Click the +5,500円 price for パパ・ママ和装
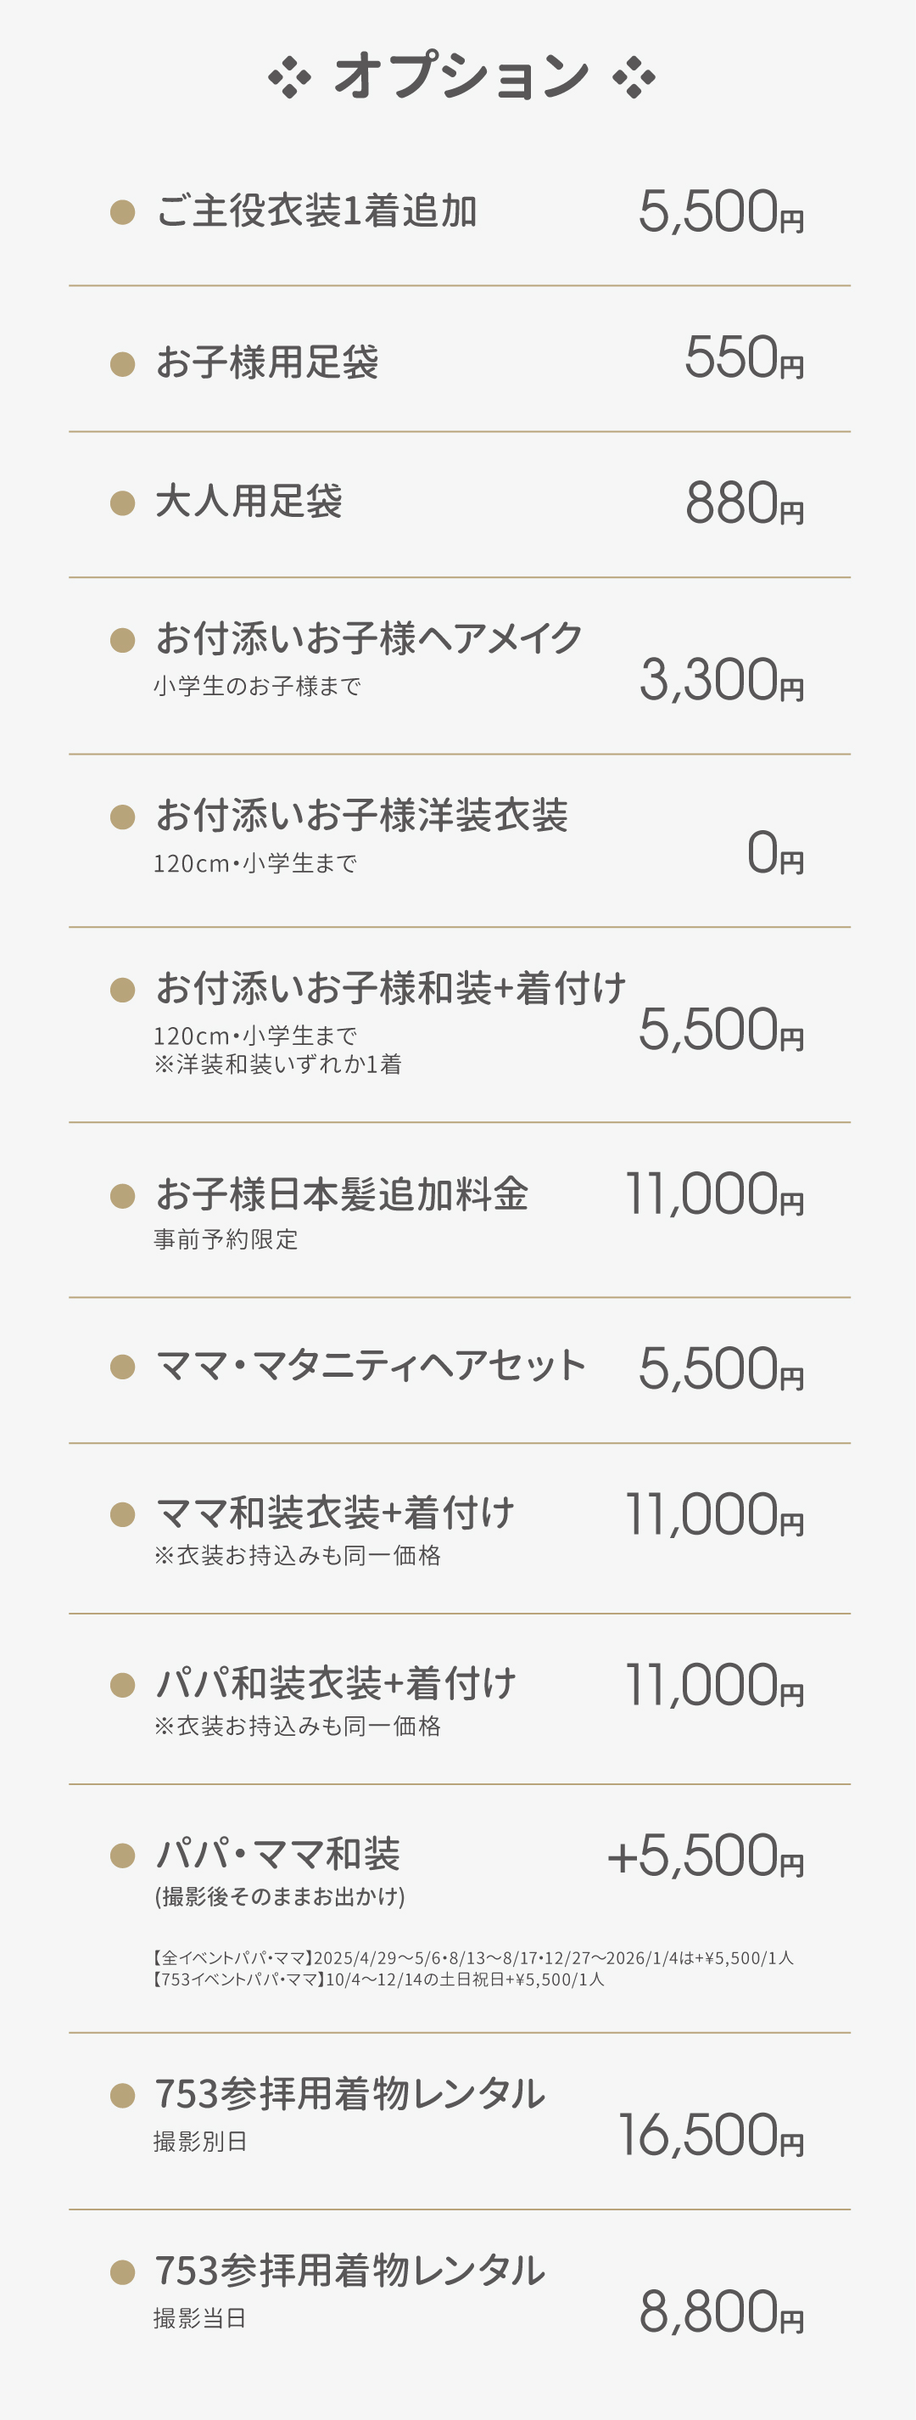The image size is (916, 2420). point(706,1856)
